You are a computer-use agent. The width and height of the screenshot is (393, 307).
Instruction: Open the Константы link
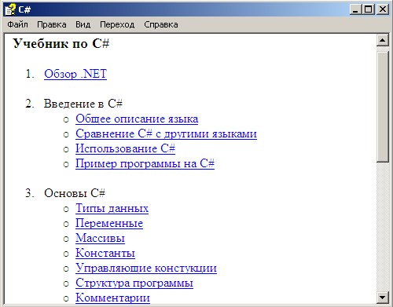pos(105,254)
